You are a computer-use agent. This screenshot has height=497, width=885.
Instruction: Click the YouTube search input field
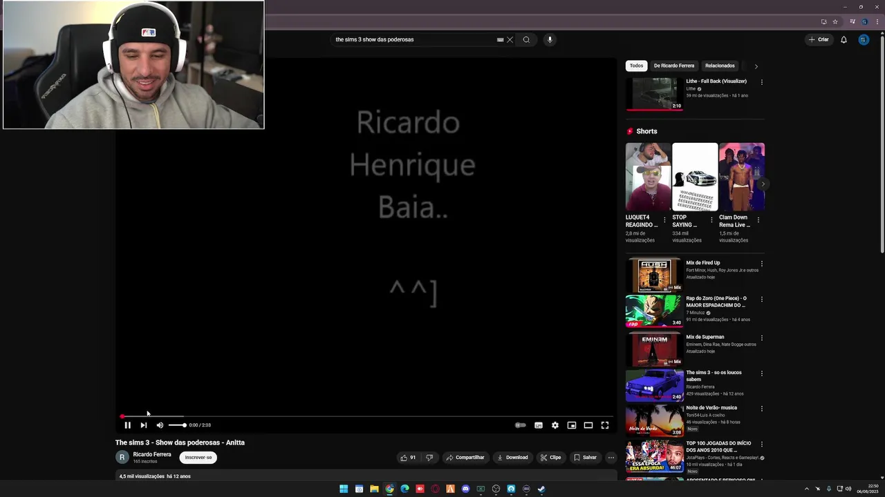413,39
